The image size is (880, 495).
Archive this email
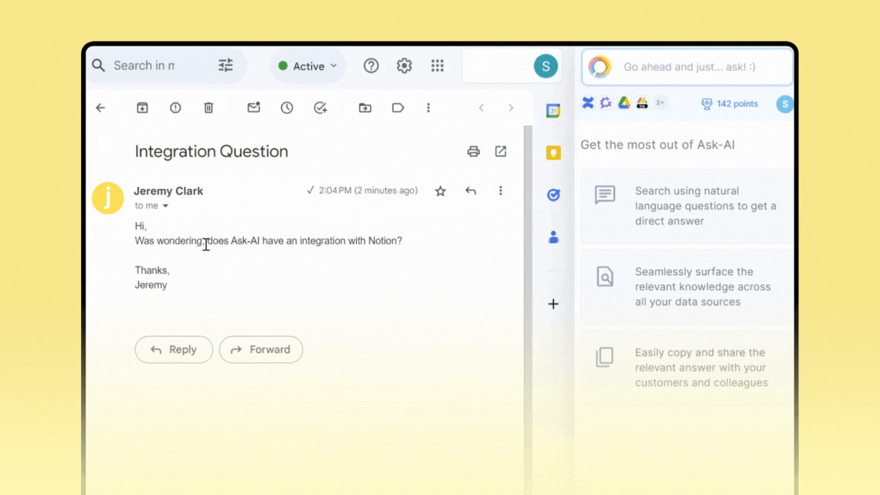click(x=143, y=108)
